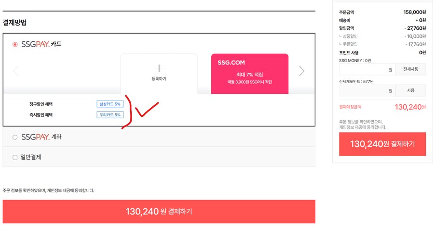Click the plus icon to register card

click(x=159, y=68)
